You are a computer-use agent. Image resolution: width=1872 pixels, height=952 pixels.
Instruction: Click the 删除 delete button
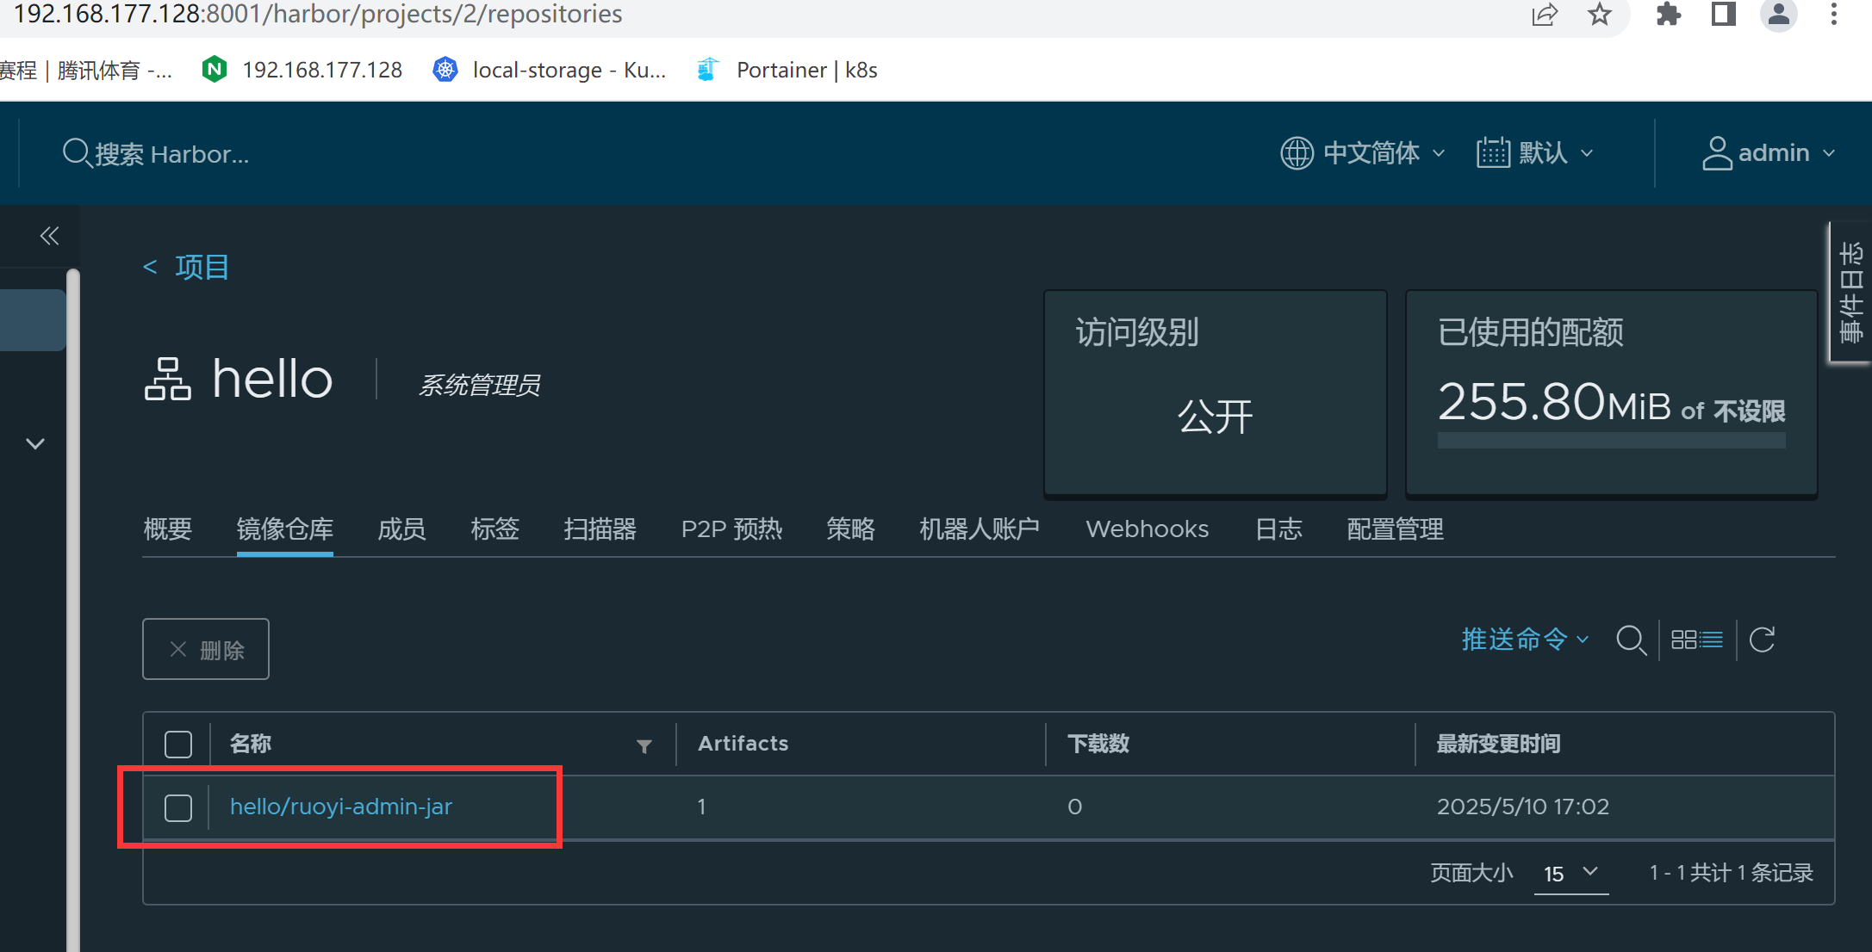206,649
